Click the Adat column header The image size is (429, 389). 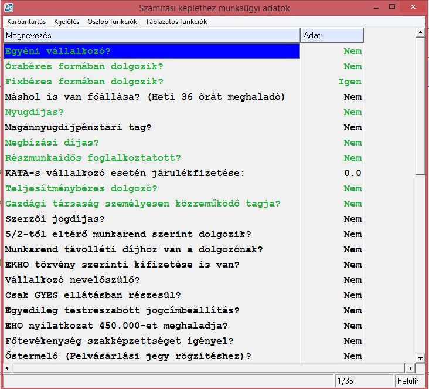[332, 36]
